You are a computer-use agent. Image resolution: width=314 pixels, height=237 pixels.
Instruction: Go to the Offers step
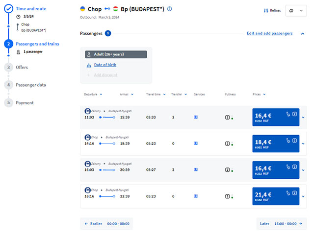(22, 68)
